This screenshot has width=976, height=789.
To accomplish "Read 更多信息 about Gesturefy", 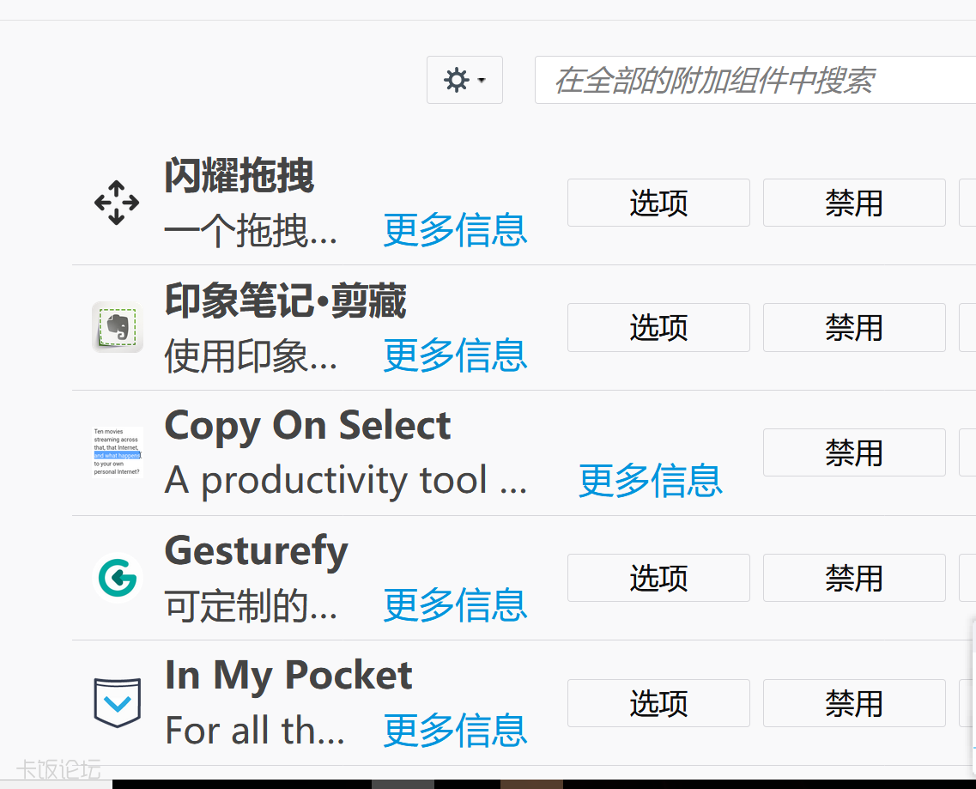I will (455, 605).
